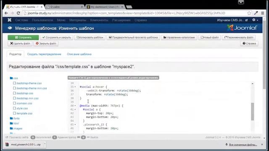
Task: Click the html folder icon
Action: point(11,123)
